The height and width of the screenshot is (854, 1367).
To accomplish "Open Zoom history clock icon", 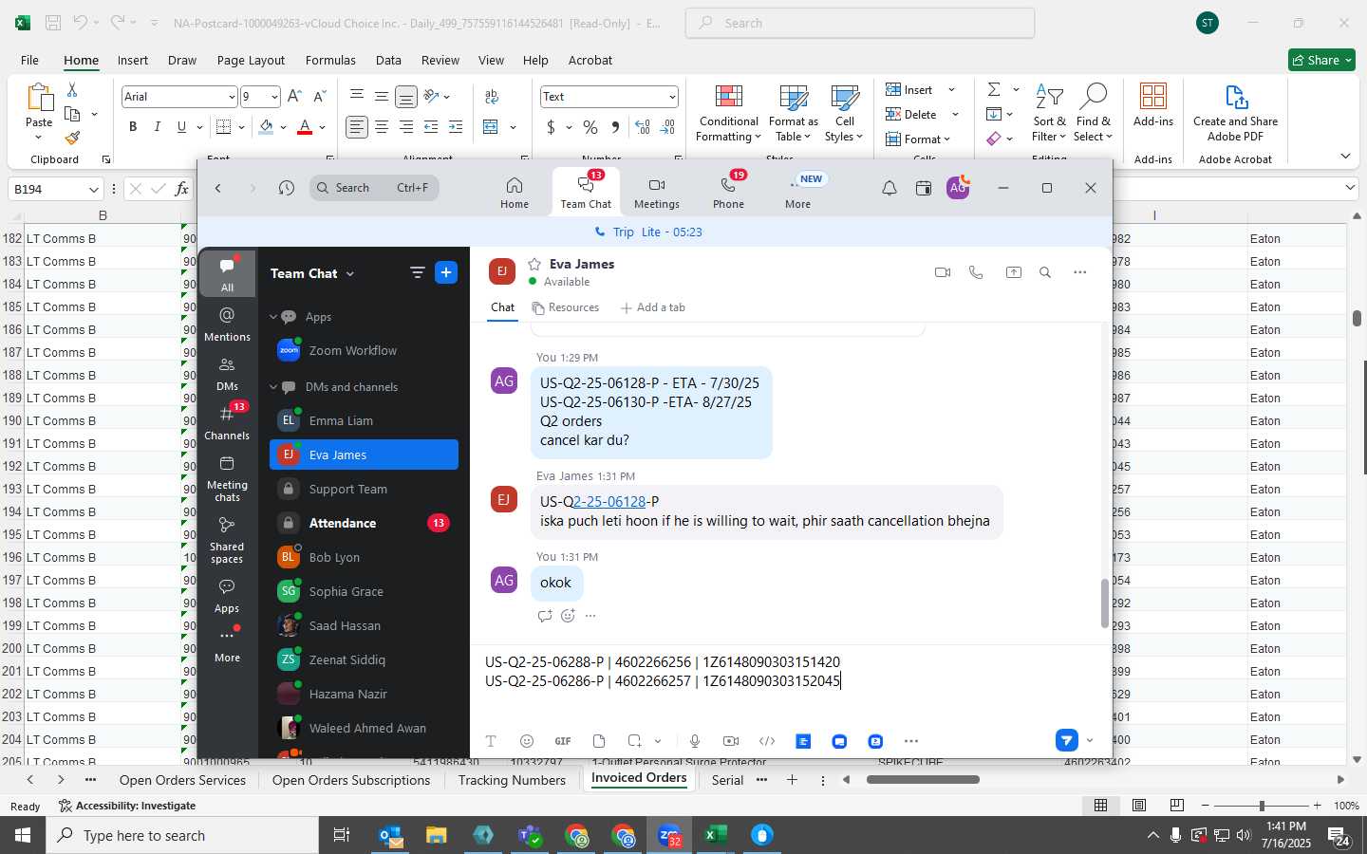I will tap(287, 188).
